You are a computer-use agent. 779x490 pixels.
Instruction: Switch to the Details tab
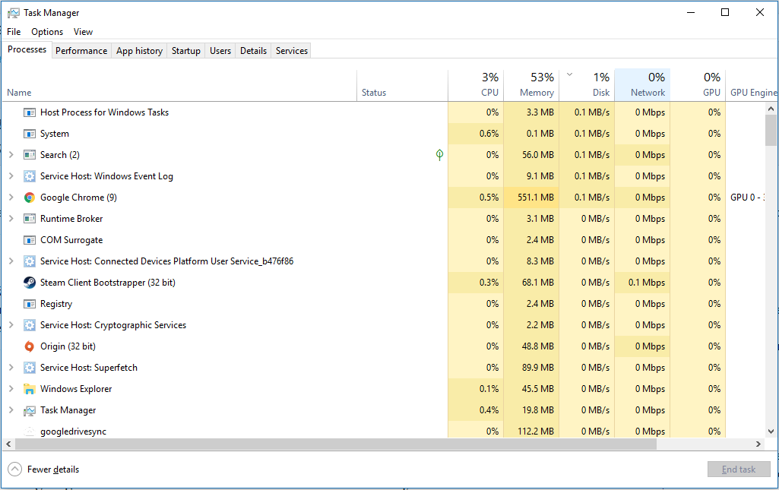pyautogui.click(x=253, y=51)
